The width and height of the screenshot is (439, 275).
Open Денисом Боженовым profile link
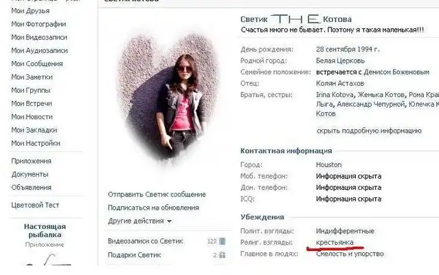click(x=396, y=72)
